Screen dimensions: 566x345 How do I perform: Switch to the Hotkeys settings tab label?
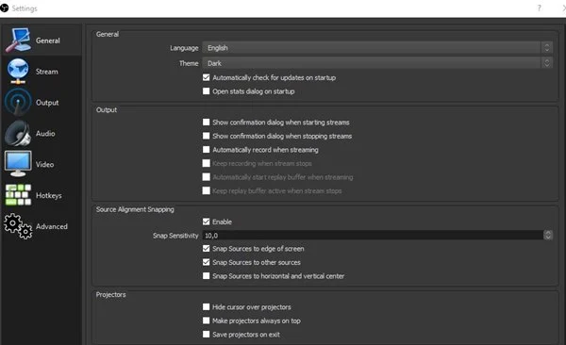tap(49, 195)
